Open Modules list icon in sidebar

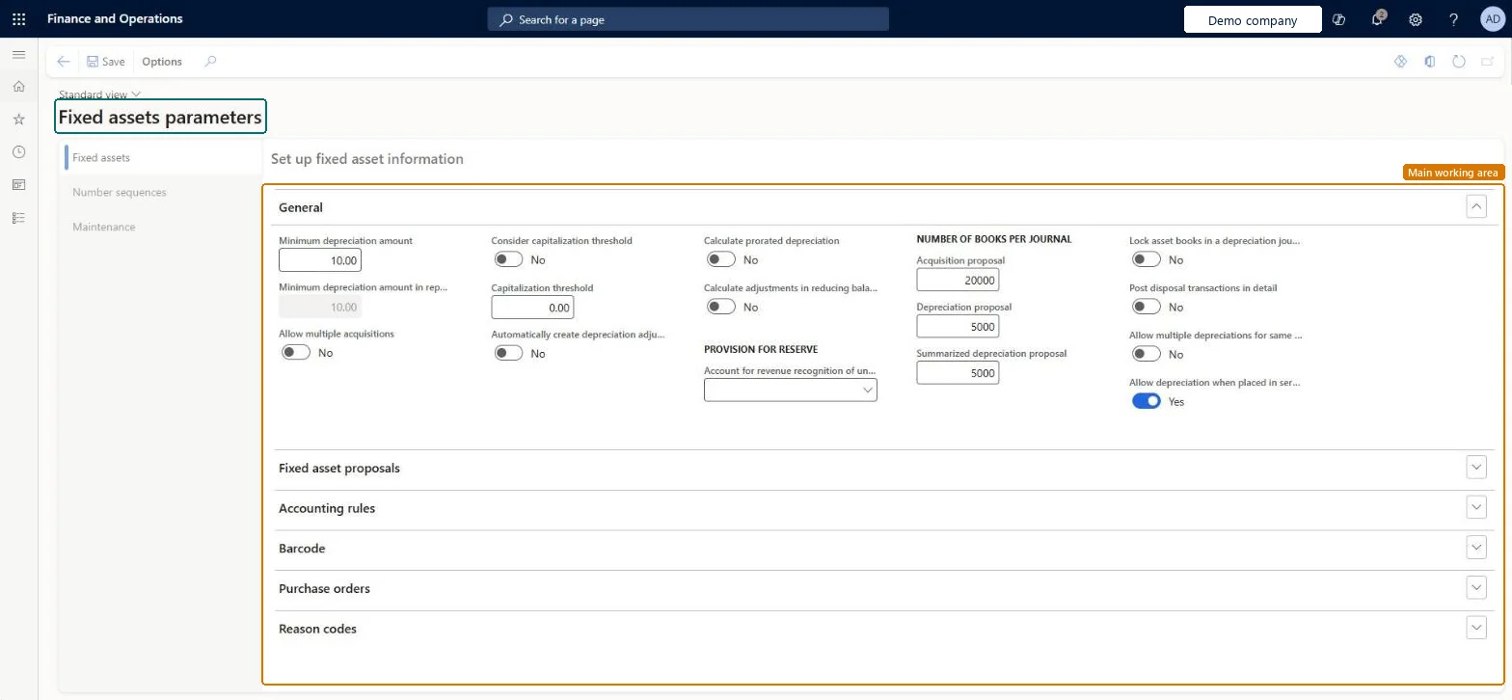coord(18,218)
